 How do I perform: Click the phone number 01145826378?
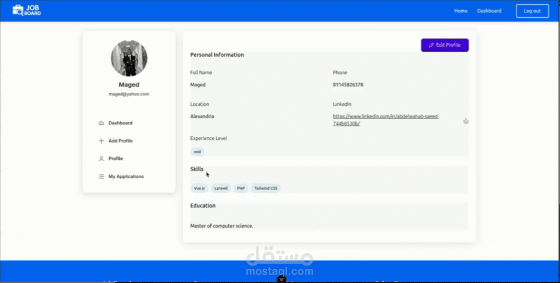(348, 85)
